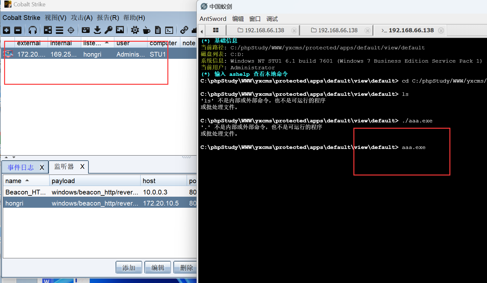The image size is (487, 283).
Task: Open the 报告(R) menu
Action: click(x=108, y=18)
